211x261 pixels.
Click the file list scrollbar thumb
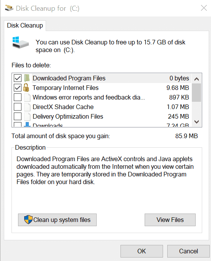[x=196, y=93]
